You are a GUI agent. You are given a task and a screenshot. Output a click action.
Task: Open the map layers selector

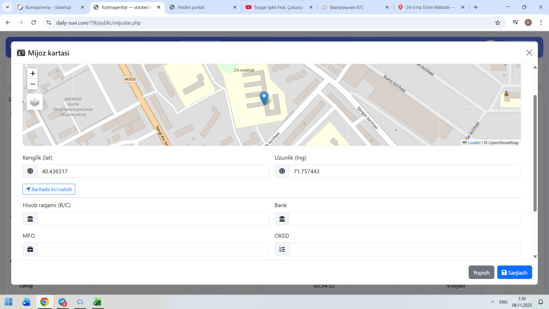(x=35, y=102)
